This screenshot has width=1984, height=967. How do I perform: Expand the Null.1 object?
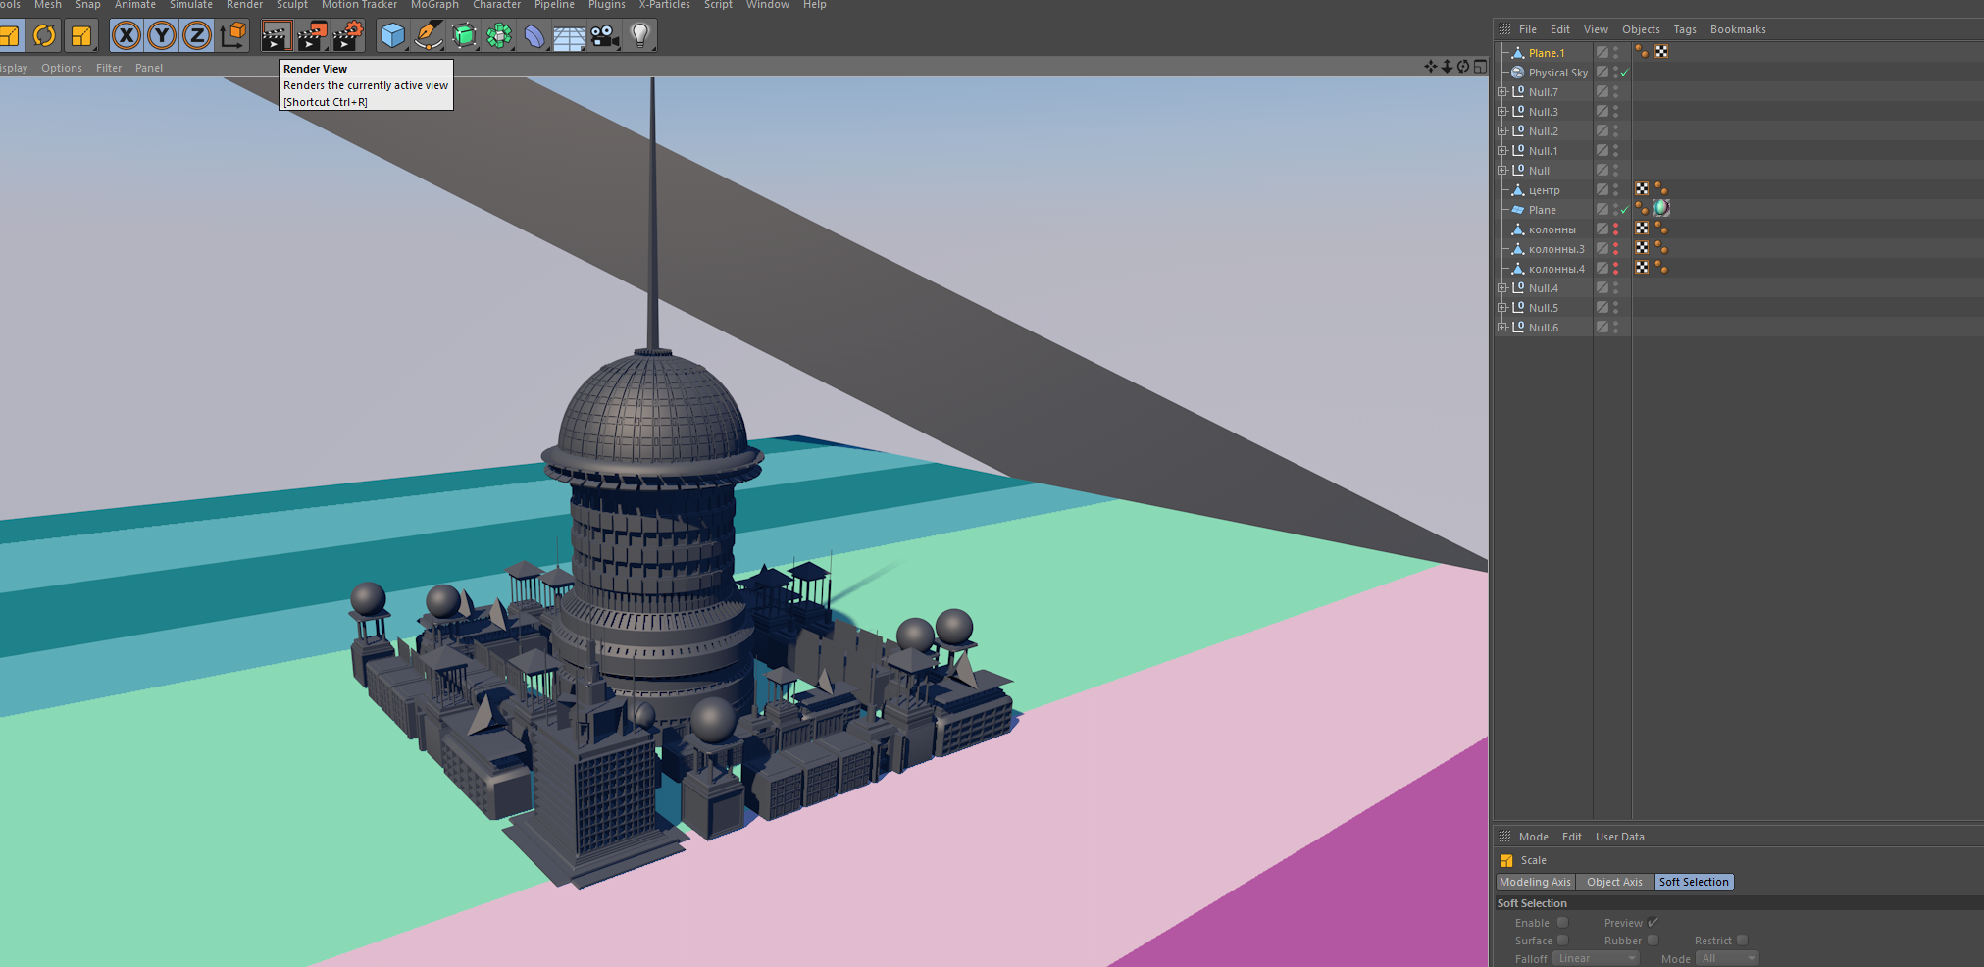(x=1501, y=151)
